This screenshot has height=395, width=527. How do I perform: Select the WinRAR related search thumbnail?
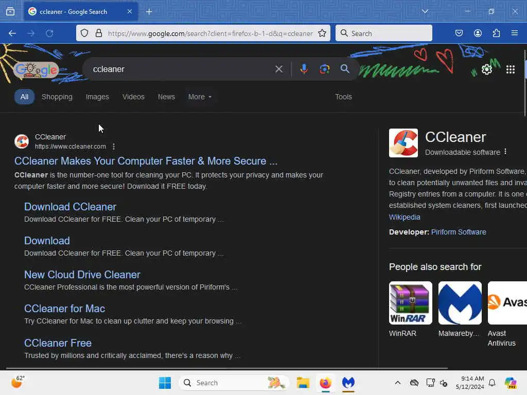click(410, 303)
